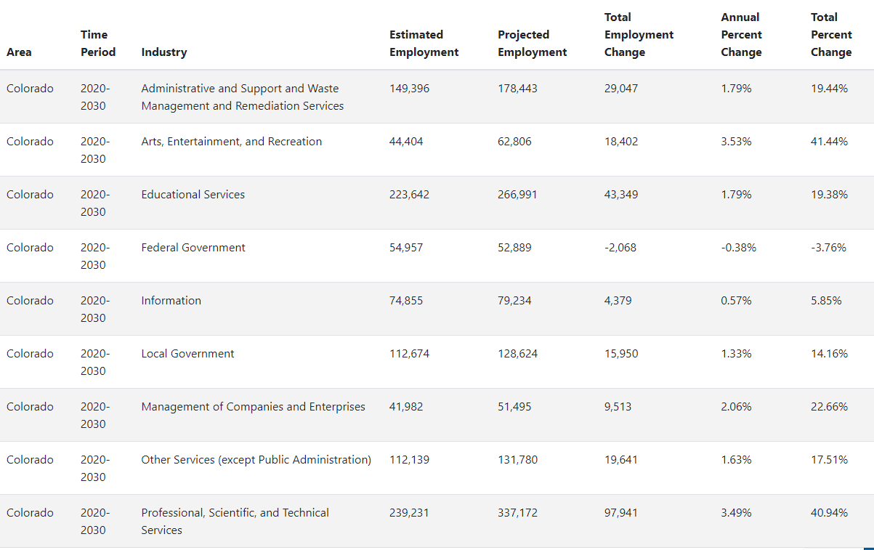Image resolution: width=874 pixels, height=550 pixels.
Task: Click total percent change -3.76%
Action: pyautogui.click(x=829, y=248)
